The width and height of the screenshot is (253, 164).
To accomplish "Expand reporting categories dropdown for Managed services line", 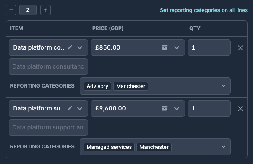I will click(x=224, y=147).
